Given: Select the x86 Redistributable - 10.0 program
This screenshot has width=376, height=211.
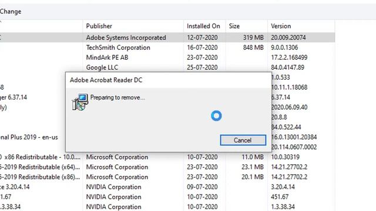Looking at the screenshot, I should click(40, 157).
